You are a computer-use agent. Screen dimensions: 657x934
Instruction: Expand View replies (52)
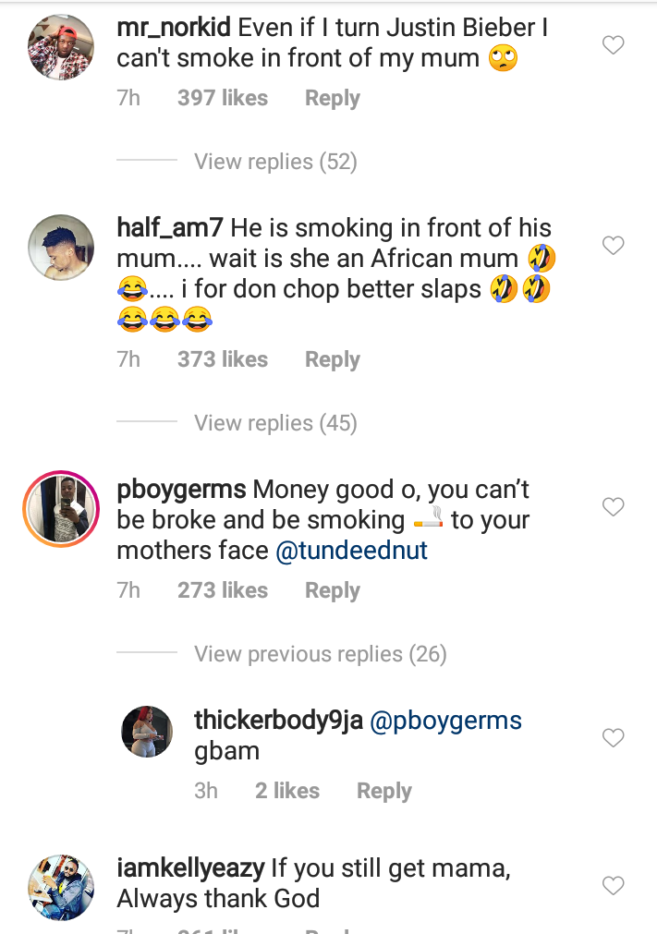[x=275, y=162]
